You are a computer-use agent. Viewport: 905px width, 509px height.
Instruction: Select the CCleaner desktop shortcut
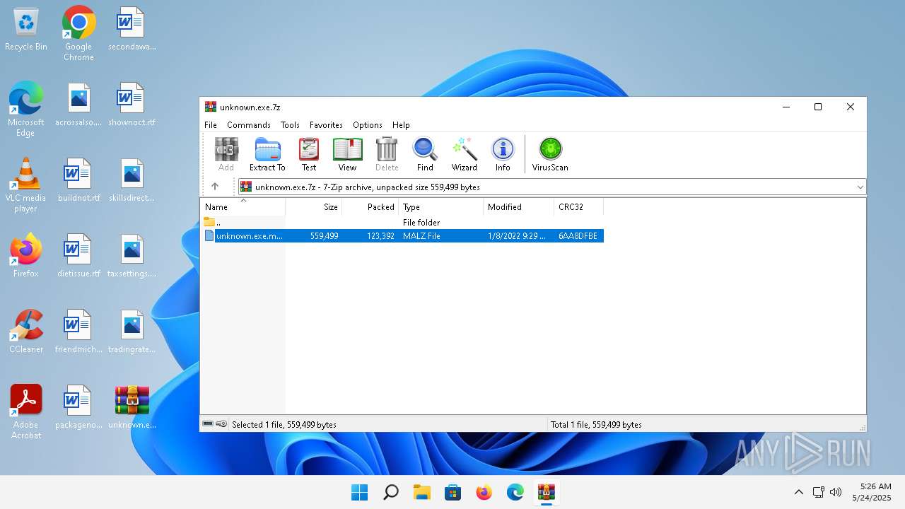(x=26, y=331)
